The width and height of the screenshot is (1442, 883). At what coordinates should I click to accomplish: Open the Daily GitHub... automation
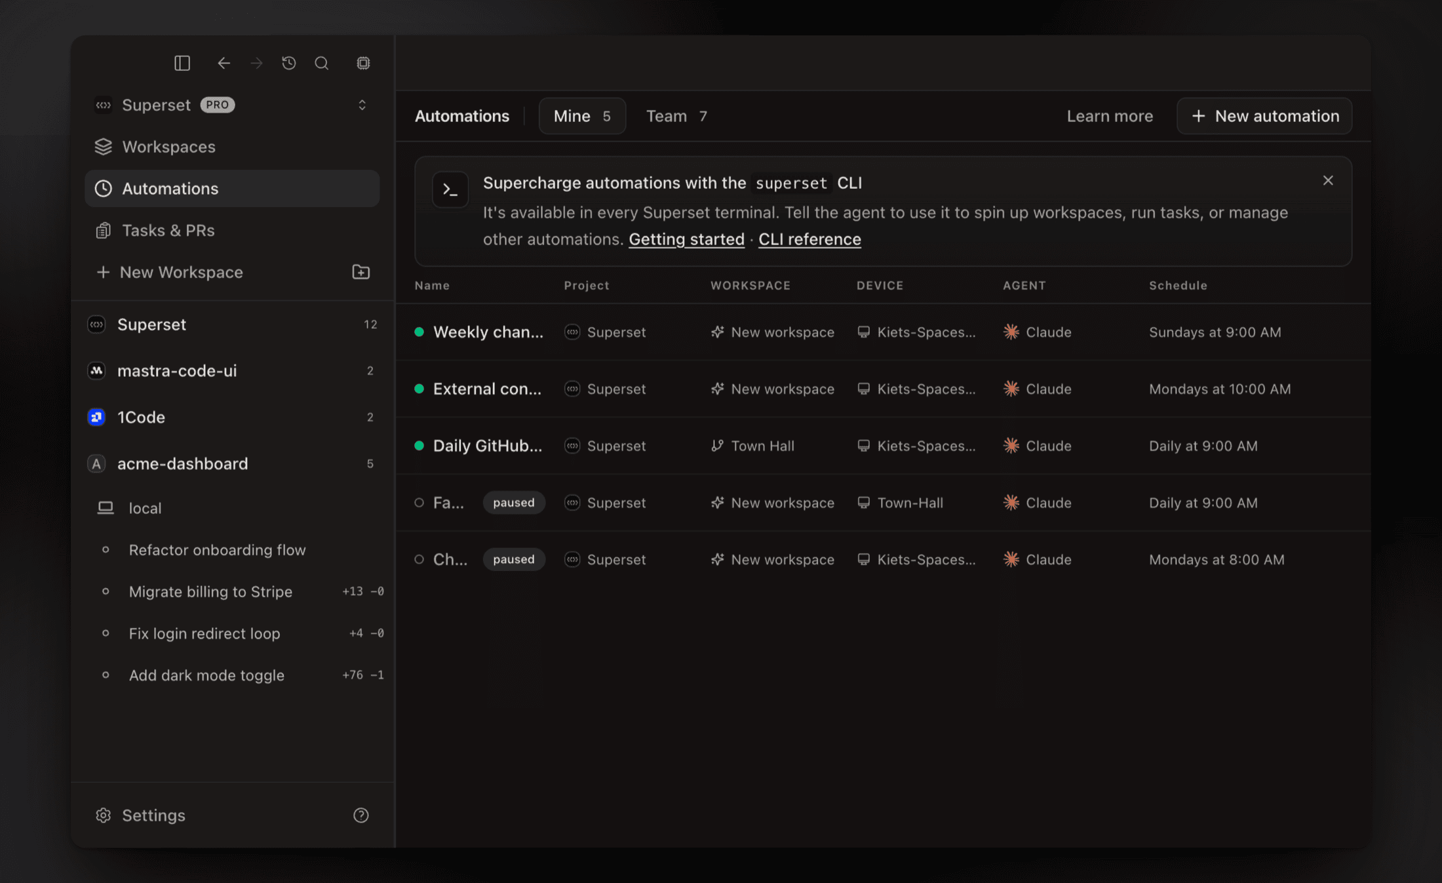(x=488, y=446)
